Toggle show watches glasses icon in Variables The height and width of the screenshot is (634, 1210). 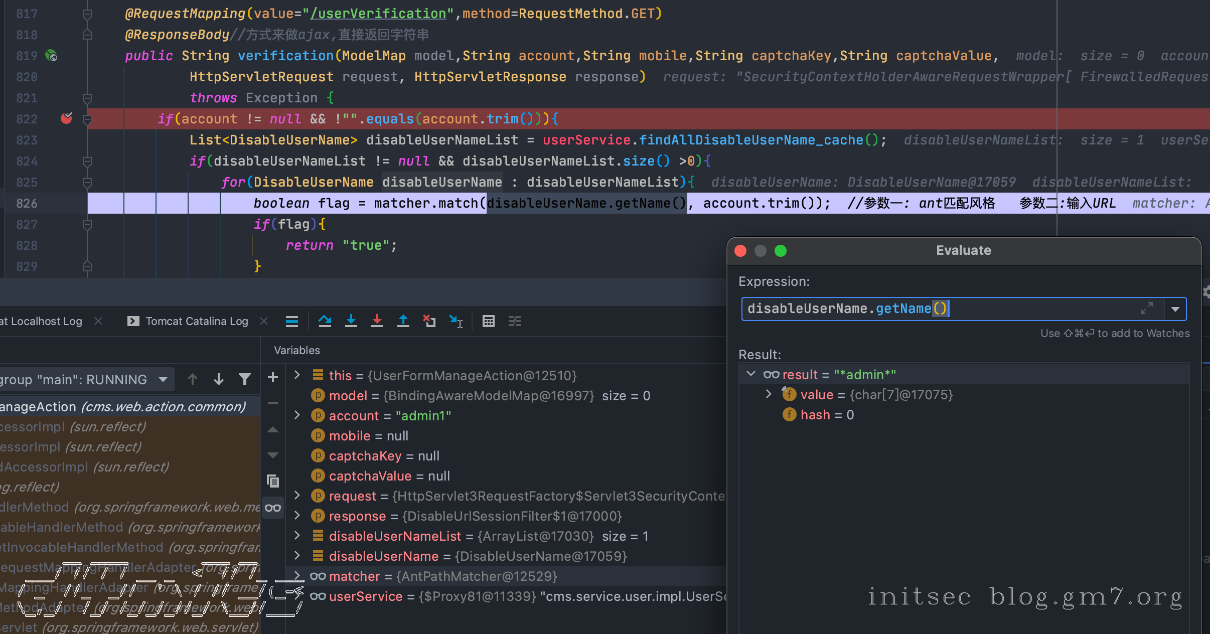[x=273, y=508]
